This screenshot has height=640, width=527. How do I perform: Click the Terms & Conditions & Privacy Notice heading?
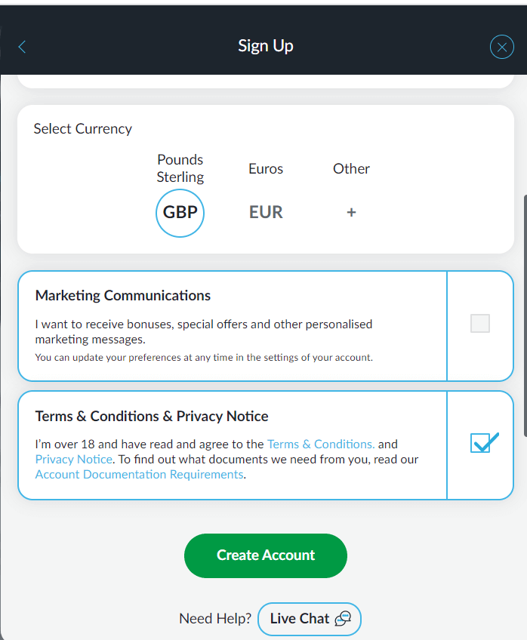[152, 416]
